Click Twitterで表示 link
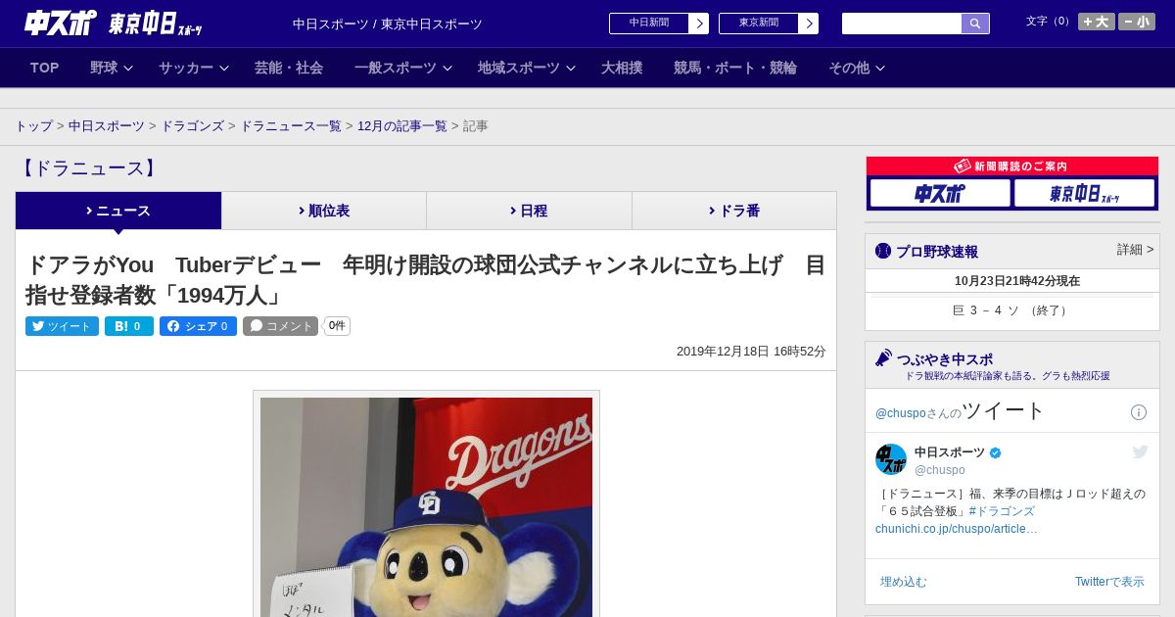This screenshot has height=617, width=1175. point(1109,582)
